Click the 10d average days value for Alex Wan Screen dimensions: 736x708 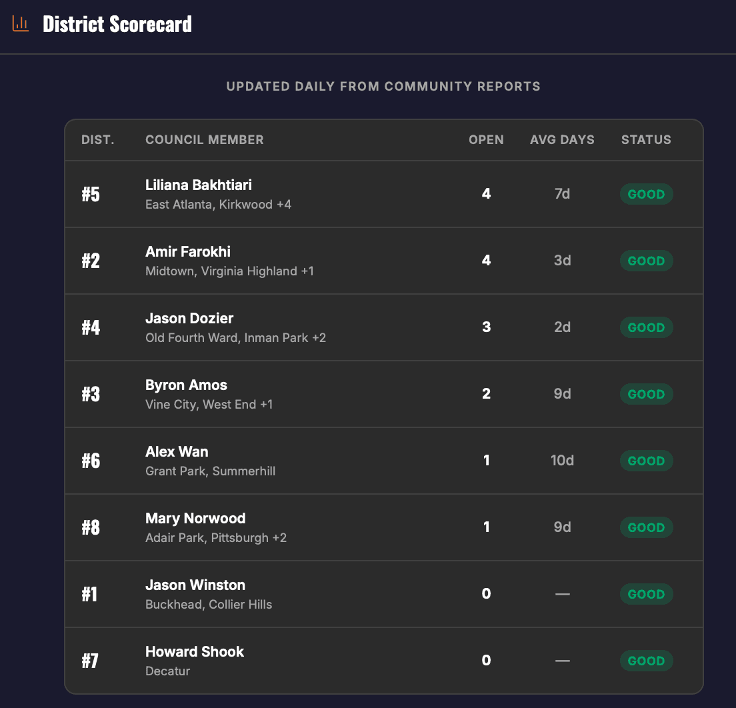click(562, 461)
